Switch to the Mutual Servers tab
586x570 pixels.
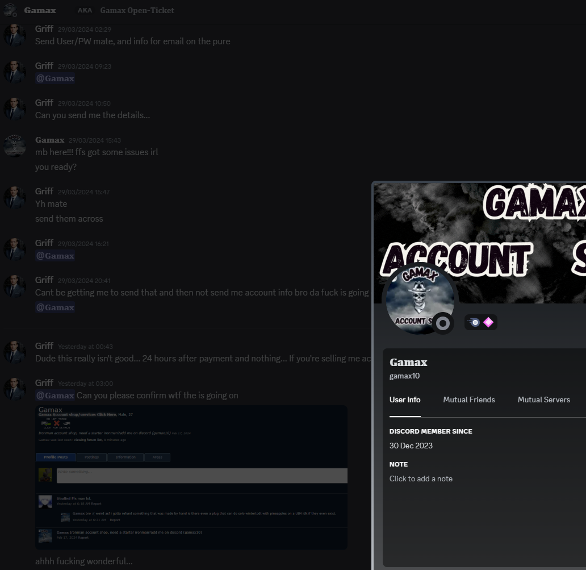[544, 400]
